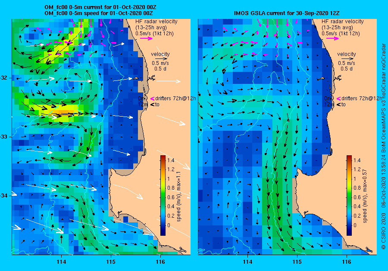Image resolution: width=388 pixels, height=271 pixels.
Task: Click the orange Rottnest Island shape in IMOS GSLA map
Action: click(x=322, y=78)
